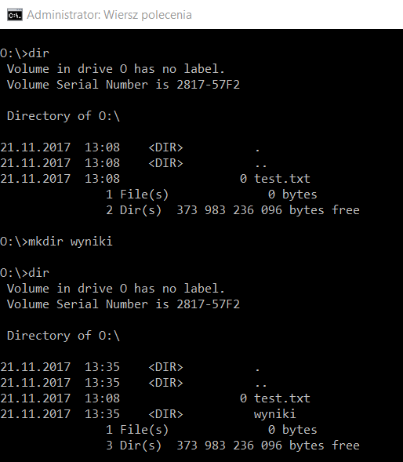Click the 13:35 timestamp of wyniki row
This screenshot has width=403, height=462.
tap(102, 414)
